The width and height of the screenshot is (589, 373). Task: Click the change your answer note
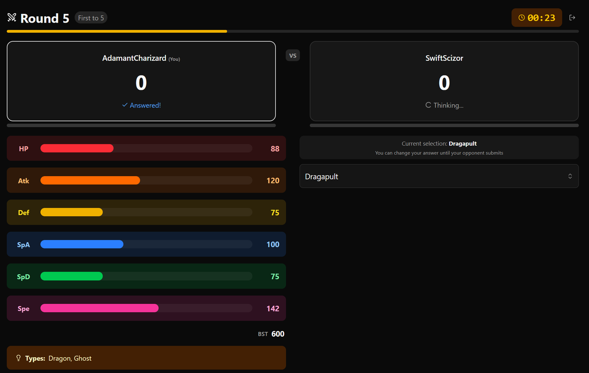pyautogui.click(x=439, y=153)
